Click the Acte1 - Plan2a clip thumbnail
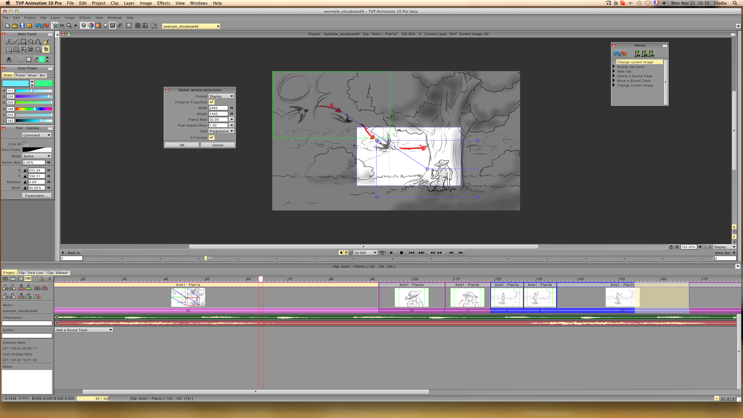Viewport: 743px width, 418px height. click(x=412, y=298)
